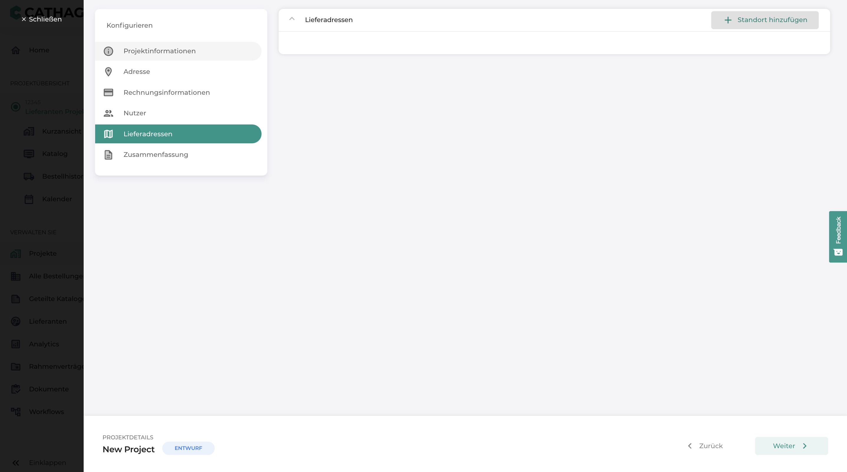Screen dimensions: 847x472
Task: Click the Konfigurieren heading
Action: pos(130,26)
